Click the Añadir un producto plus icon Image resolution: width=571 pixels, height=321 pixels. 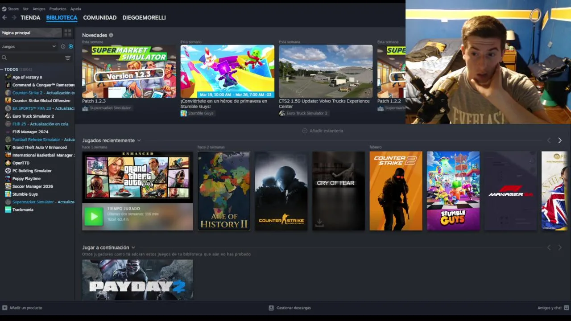pyautogui.click(x=4, y=308)
